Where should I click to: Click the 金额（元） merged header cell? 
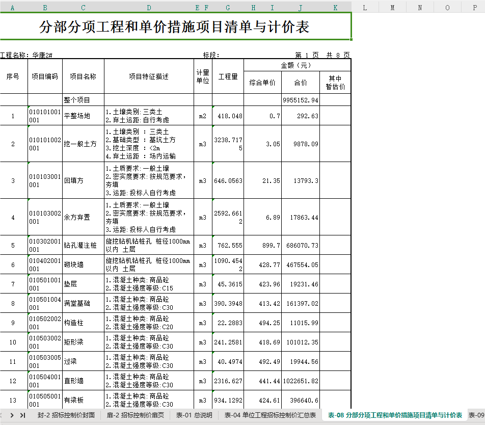click(297, 65)
